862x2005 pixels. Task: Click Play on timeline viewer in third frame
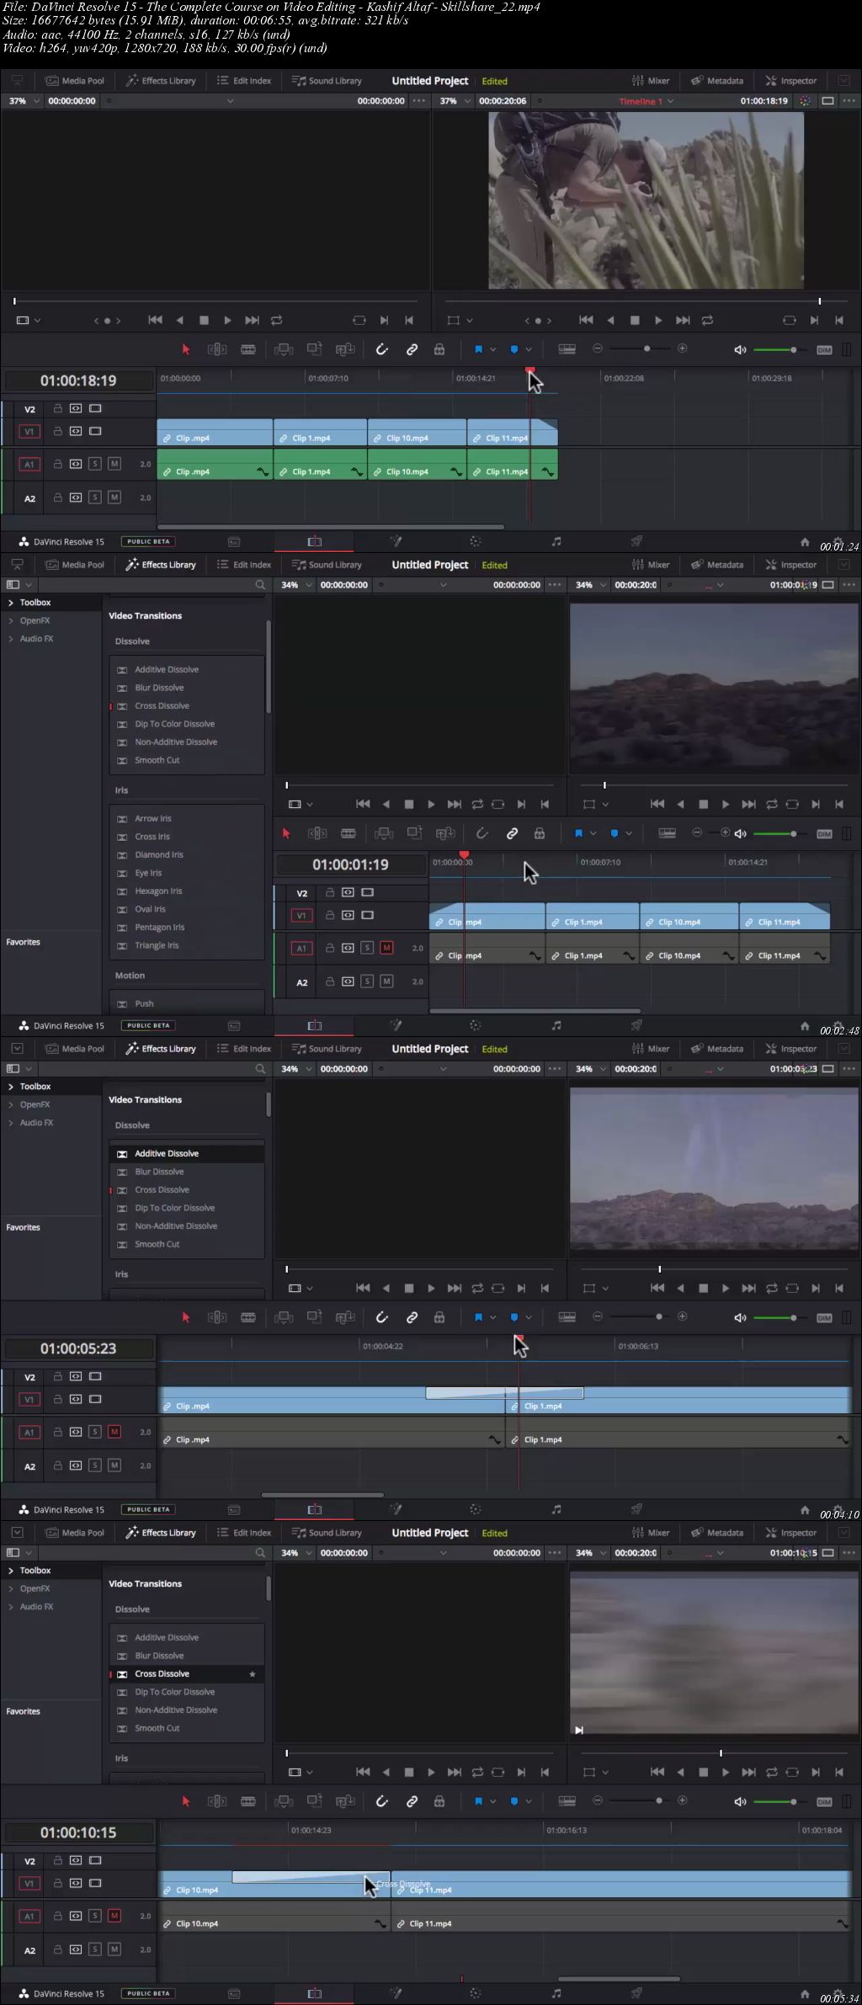click(x=726, y=1288)
